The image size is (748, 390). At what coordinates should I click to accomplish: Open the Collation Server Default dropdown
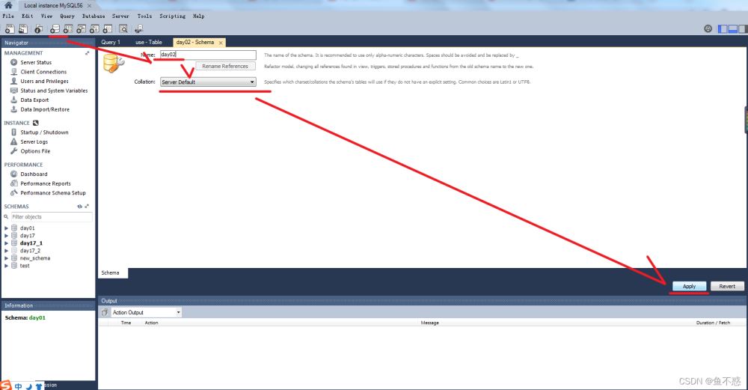tap(208, 82)
